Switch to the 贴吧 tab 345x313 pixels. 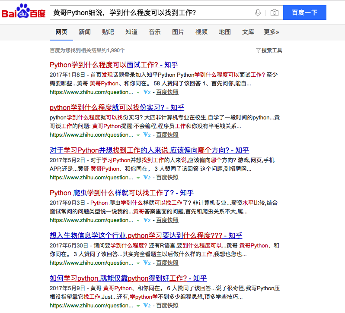[x=108, y=32]
